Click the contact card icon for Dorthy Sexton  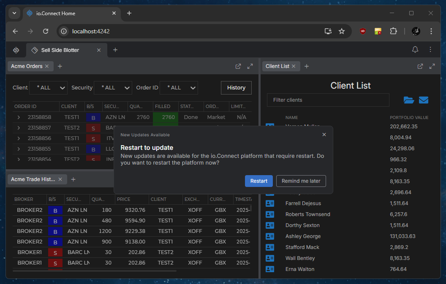[x=269, y=225]
